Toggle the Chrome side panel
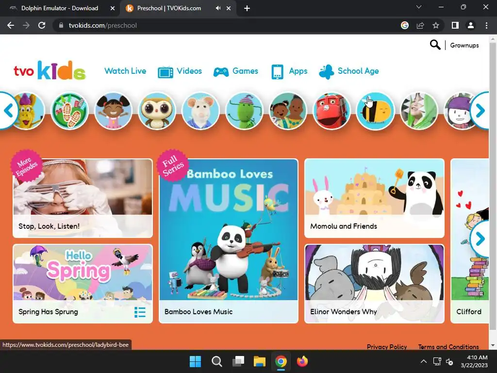This screenshot has width=497, height=373. (455, 25)
